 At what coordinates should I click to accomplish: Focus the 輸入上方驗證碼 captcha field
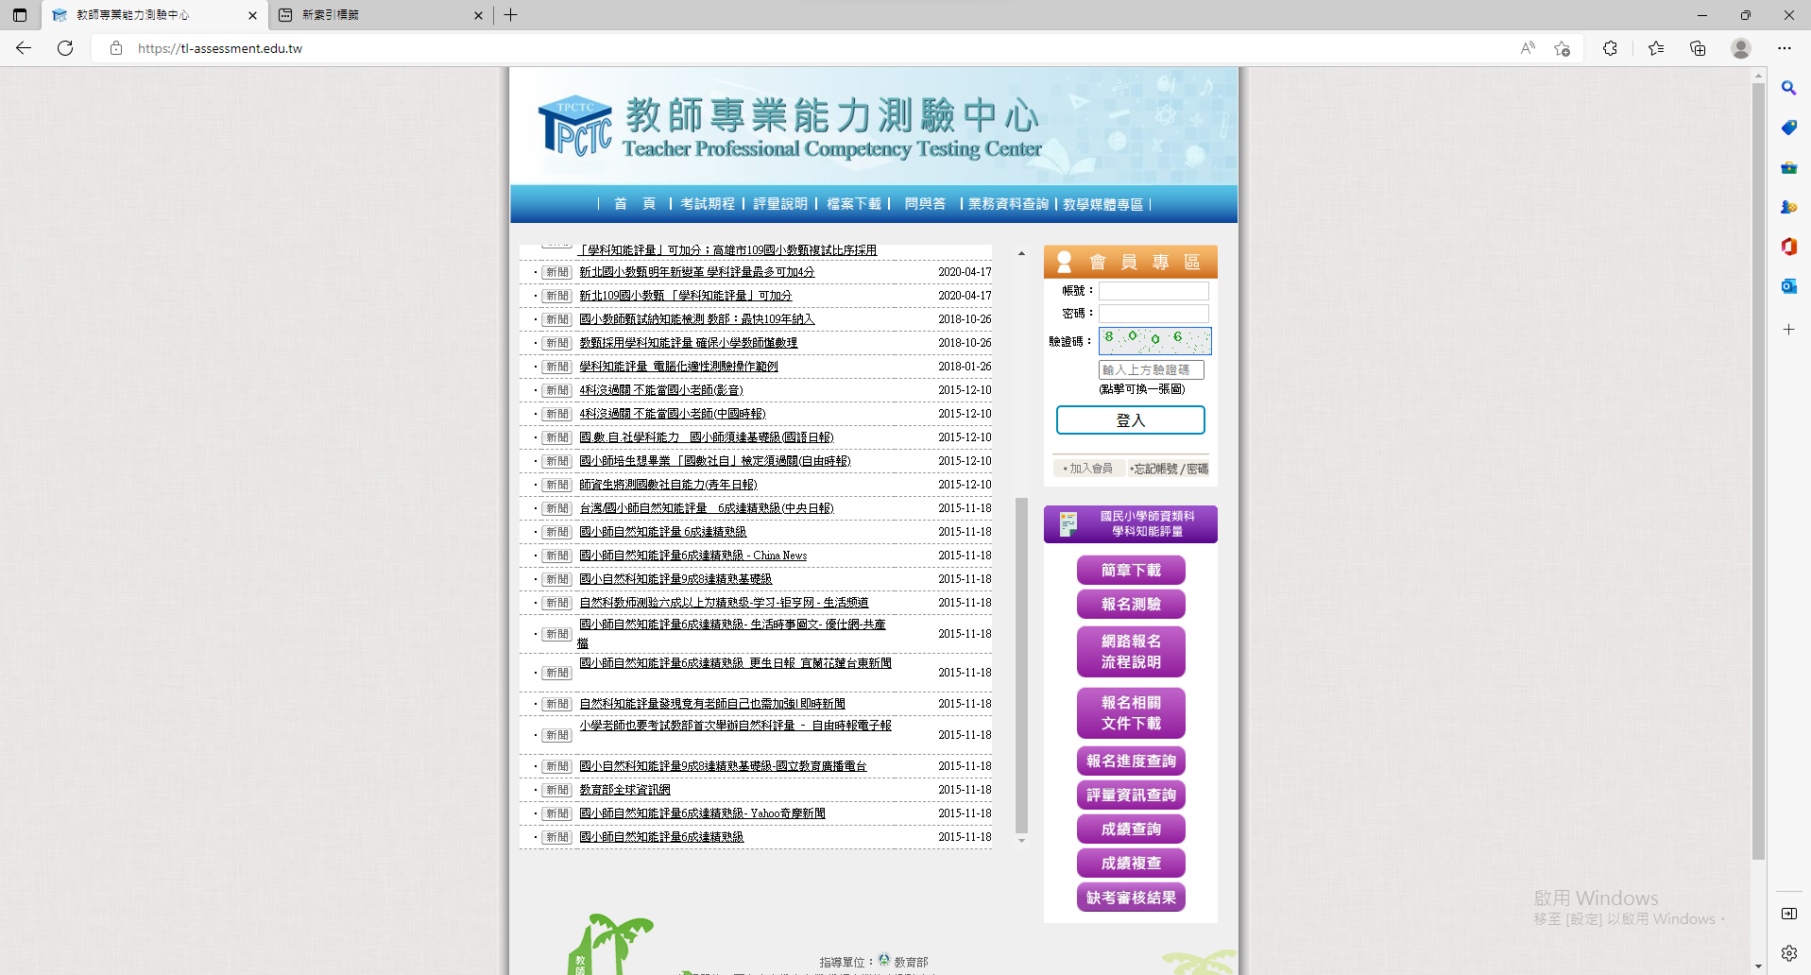click(1151, 370)
